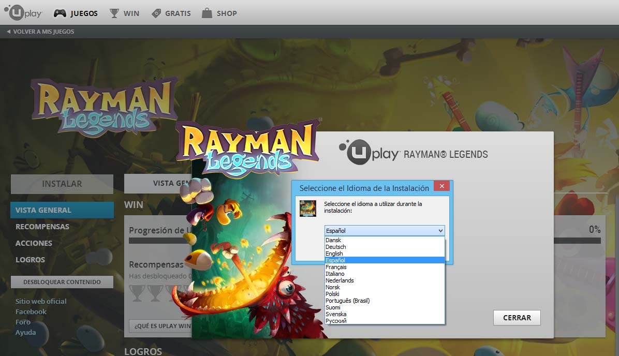Click the first reward trophy icon
This screenshot has width=619, height=356.
tap(137, 293)
